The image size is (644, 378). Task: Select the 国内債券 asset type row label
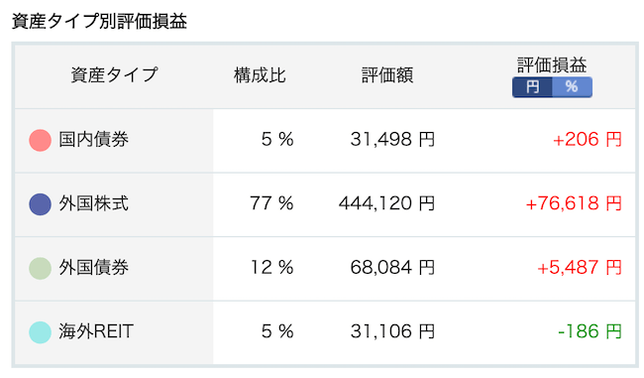tap(94, 140)
